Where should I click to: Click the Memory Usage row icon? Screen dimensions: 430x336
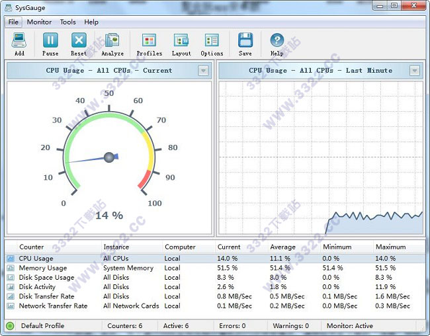[x=11, y=268]
